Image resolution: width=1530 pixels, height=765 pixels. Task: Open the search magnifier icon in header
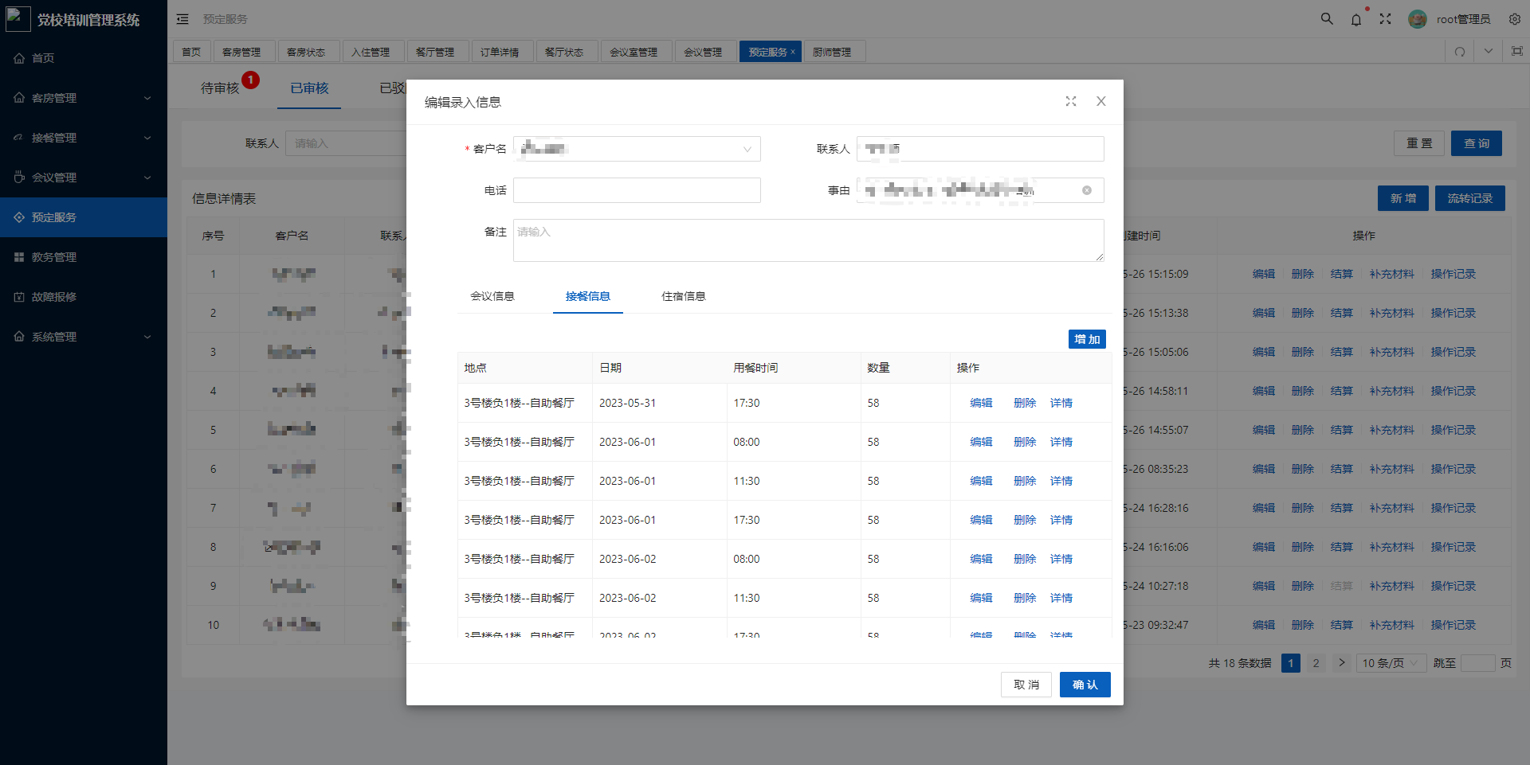pyautogui.click(x=1327, y=18)
